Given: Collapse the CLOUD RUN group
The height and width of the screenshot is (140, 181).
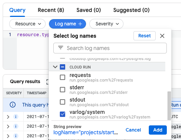Looking at the screenshot, I should (x=55, y=67).
